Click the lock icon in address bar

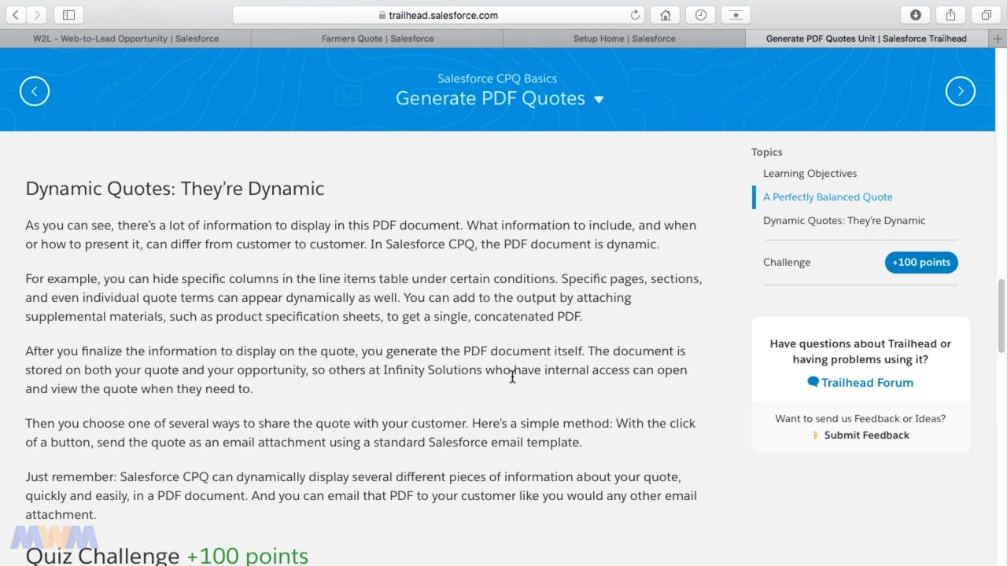click(382, 15)
